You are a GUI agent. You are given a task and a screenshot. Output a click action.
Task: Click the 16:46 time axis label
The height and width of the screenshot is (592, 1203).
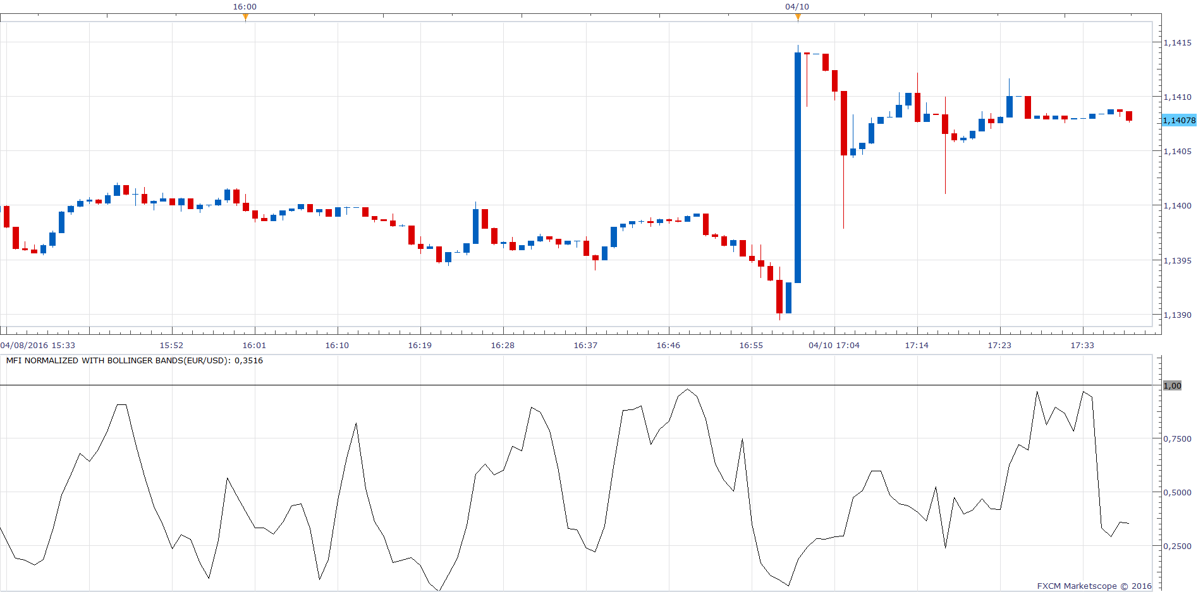tap(668, 346)
